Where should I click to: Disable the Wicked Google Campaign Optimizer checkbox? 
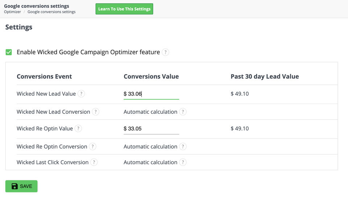[x=9, y=52]
